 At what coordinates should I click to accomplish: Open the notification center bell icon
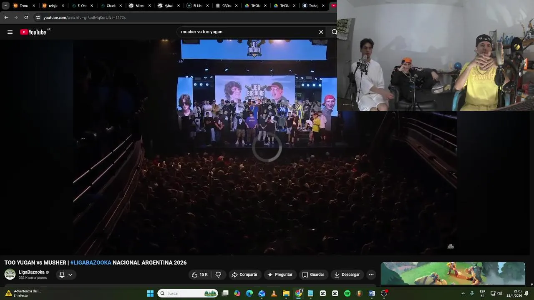point(526,293)
